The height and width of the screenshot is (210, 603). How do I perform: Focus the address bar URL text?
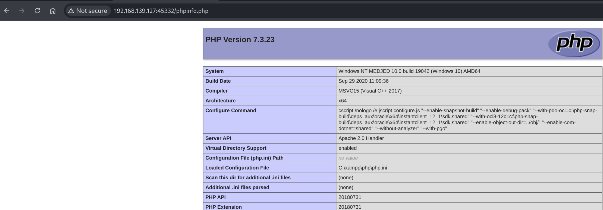click(x=161, y=11)
